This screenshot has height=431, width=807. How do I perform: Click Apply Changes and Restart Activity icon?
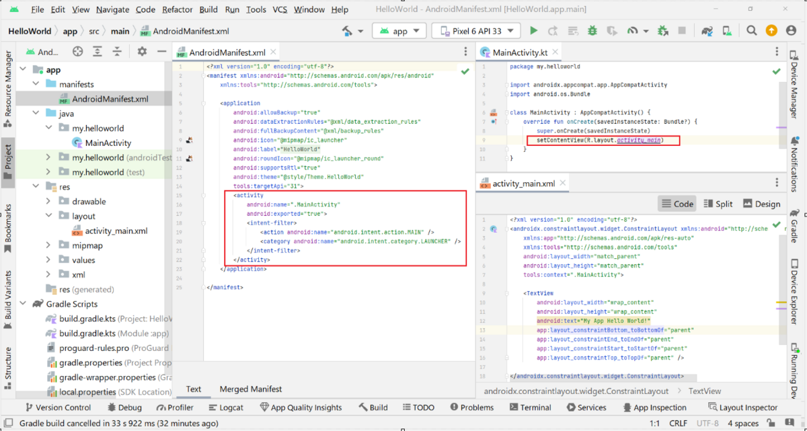tap(553, 31)
